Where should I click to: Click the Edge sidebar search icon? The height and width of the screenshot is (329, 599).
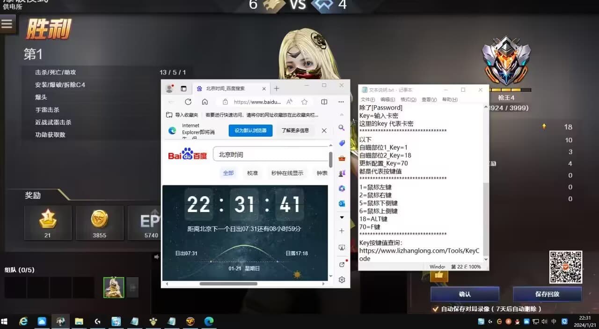coord(342,128)
